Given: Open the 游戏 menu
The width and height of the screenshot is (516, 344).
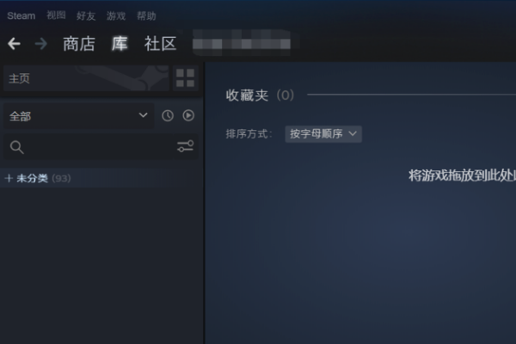Looking at the screenshot, I should point(116,15).
